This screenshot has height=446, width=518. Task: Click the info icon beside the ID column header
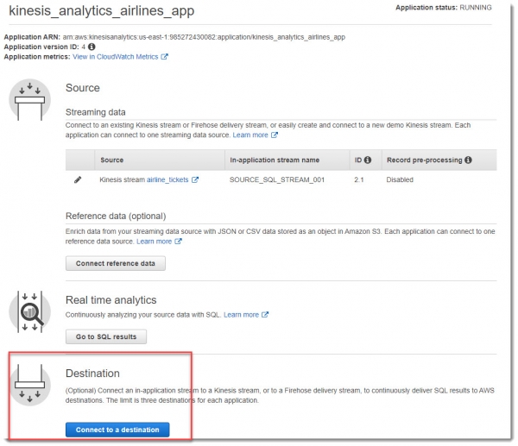(367, 160)
